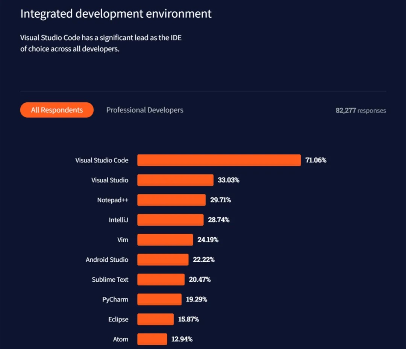Image resolution: width=406 pixels, height=349 pixels.
Task: Click the Atom bar
Action: pos(152,339)
